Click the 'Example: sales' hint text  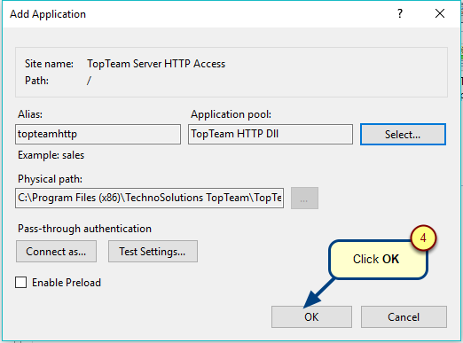click(51, 155)
